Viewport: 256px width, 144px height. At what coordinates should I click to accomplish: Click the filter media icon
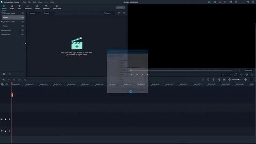tap(119, 13)
